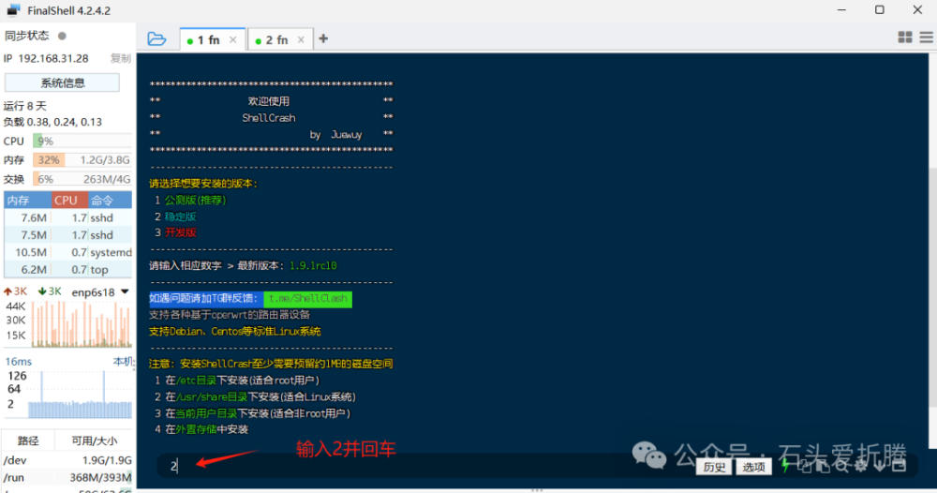This screenshot has height=493, width=937.
Task: Click the 可用/大小 column header
Action: (94, 441)
